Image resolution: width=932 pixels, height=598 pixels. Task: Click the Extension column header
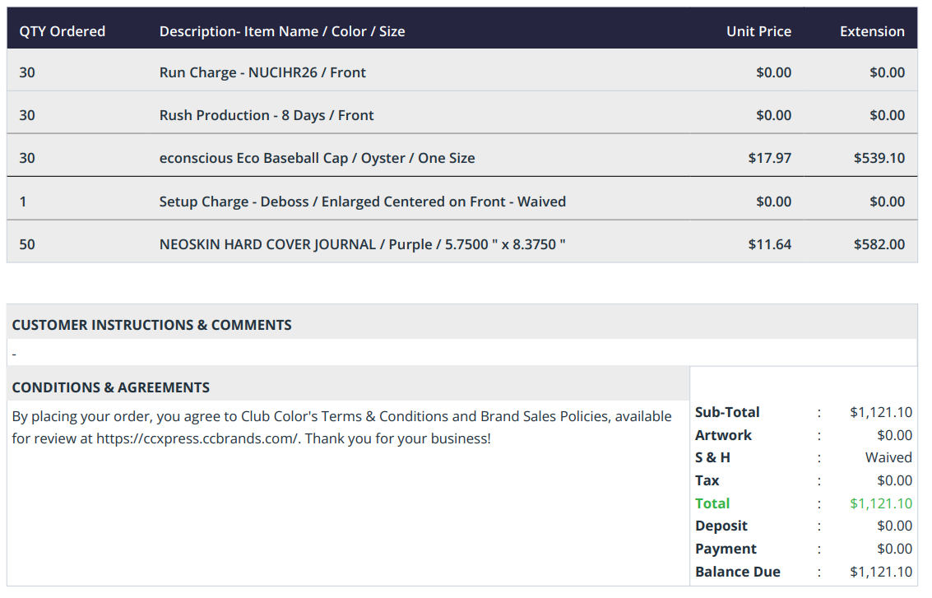(872, 31)
